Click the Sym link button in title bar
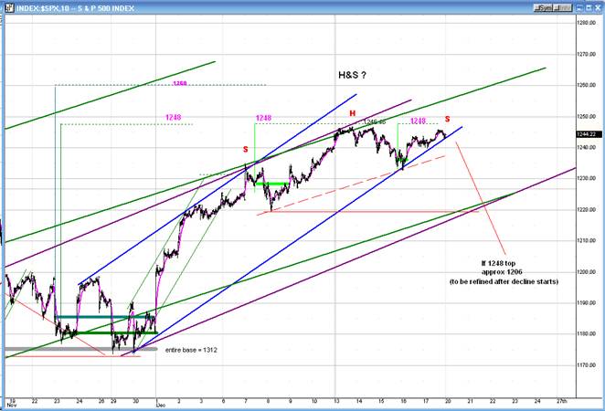This screenshot has height=411, width=605. point(544,7)
